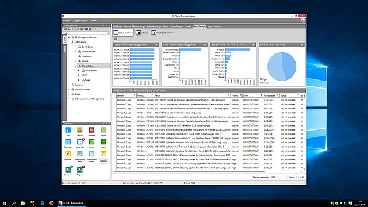Click the red X delete icon in tree toolbar

pos(82,29)
